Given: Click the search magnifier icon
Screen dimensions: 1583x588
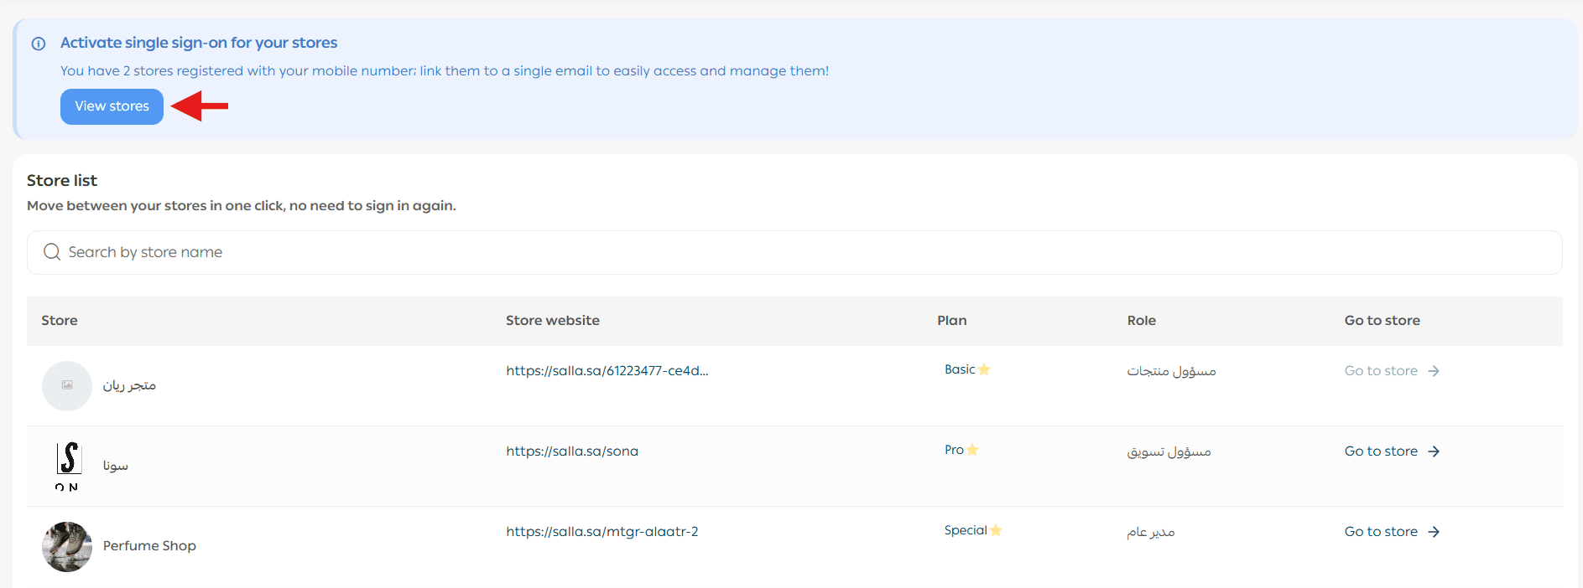Looking at the screenshot, I should 52,252.
